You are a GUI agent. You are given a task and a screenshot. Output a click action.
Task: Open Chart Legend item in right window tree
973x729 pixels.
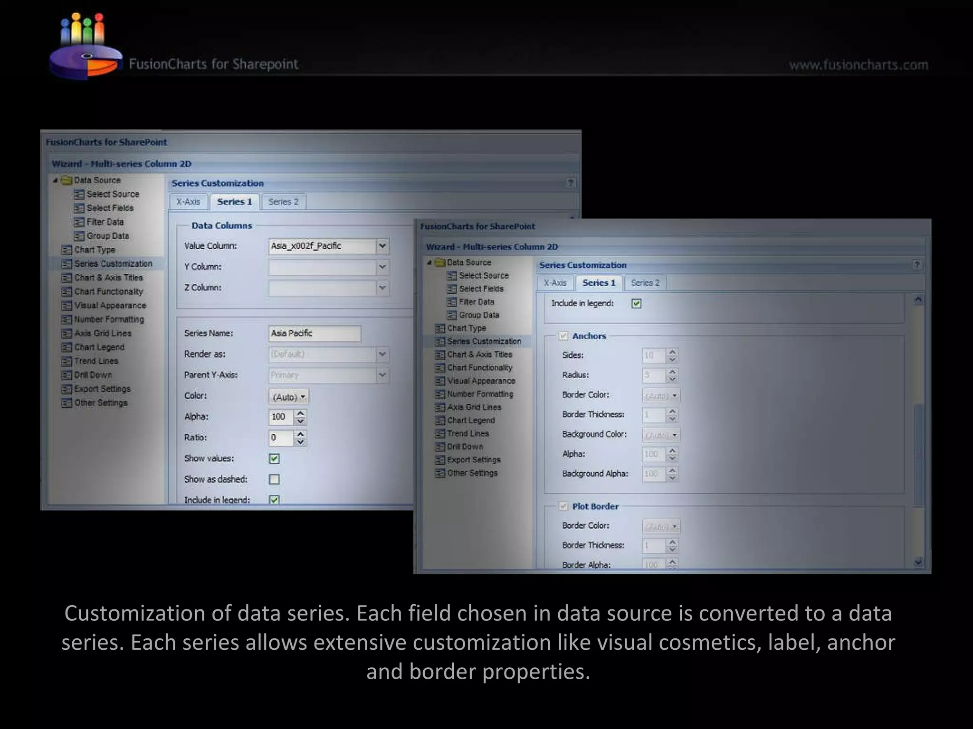471,421
